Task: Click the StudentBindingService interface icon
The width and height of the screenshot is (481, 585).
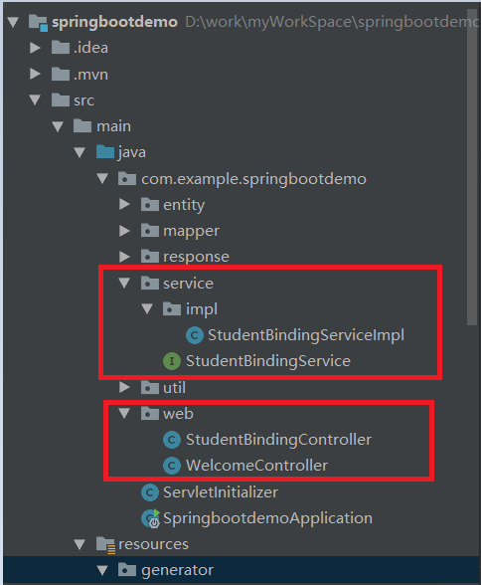Action: tap(172, 361)
